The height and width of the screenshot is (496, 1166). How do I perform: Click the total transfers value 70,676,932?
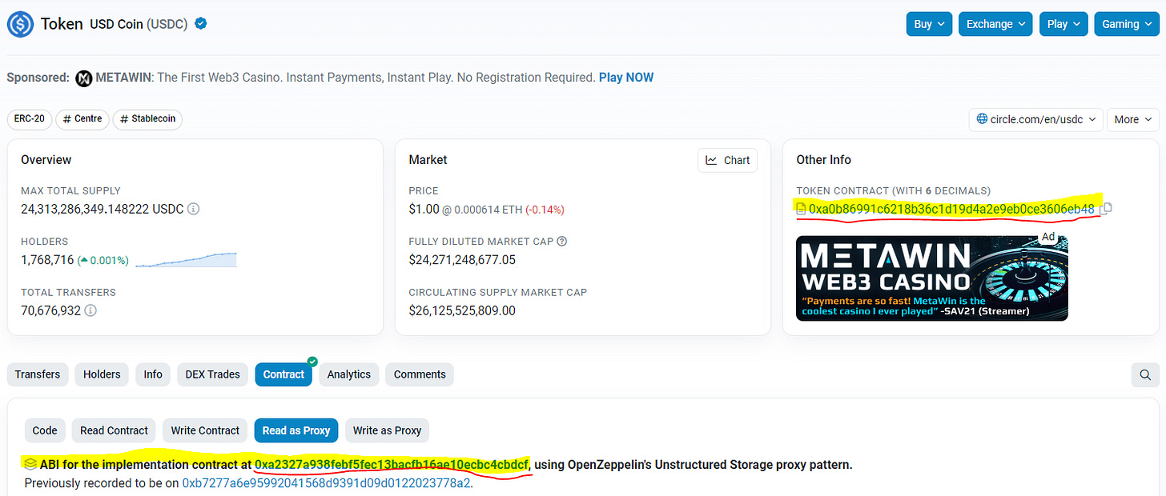51,310
